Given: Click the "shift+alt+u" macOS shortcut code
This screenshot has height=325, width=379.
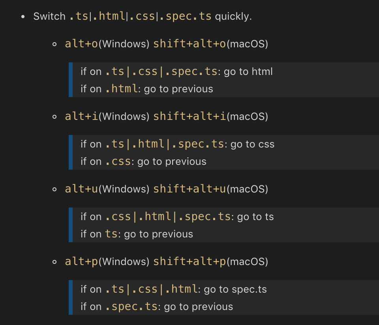Looking at the screenshot, I should pos(189,189).
